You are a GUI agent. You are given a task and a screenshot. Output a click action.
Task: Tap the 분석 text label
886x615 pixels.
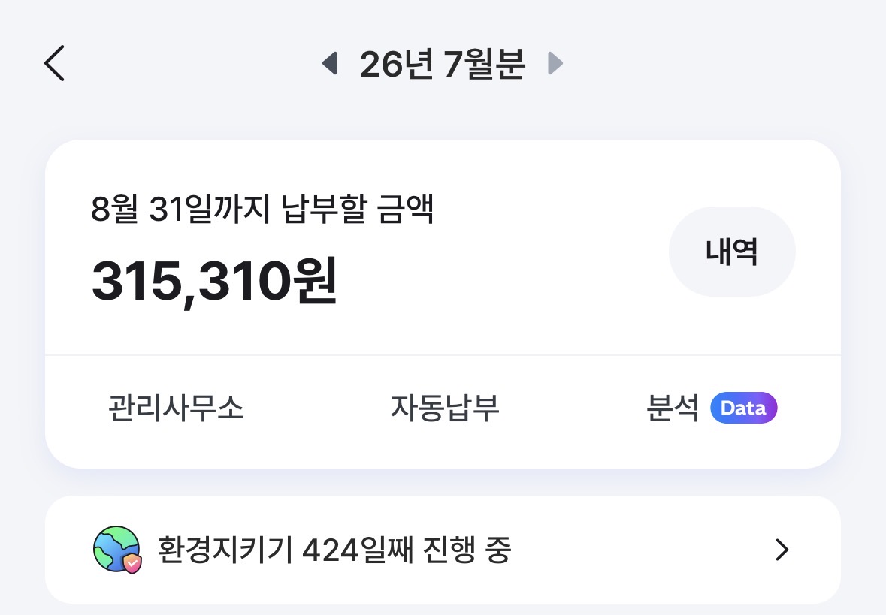point(673,408)
